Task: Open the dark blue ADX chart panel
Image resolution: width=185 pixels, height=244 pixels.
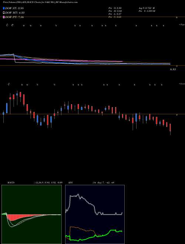Action: [x=95, y=214]
